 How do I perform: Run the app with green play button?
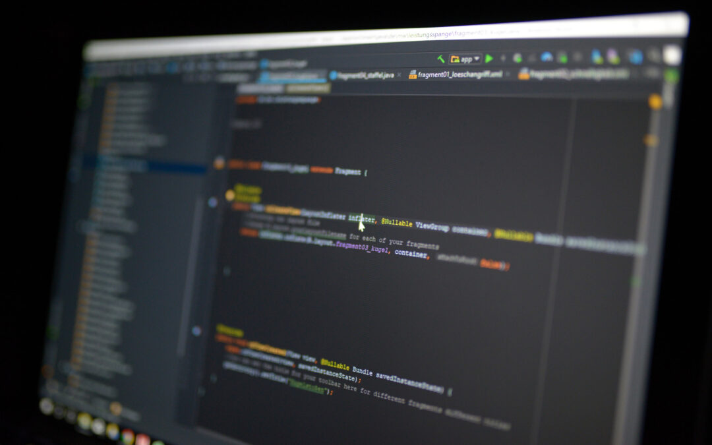[x=489, y=59]
